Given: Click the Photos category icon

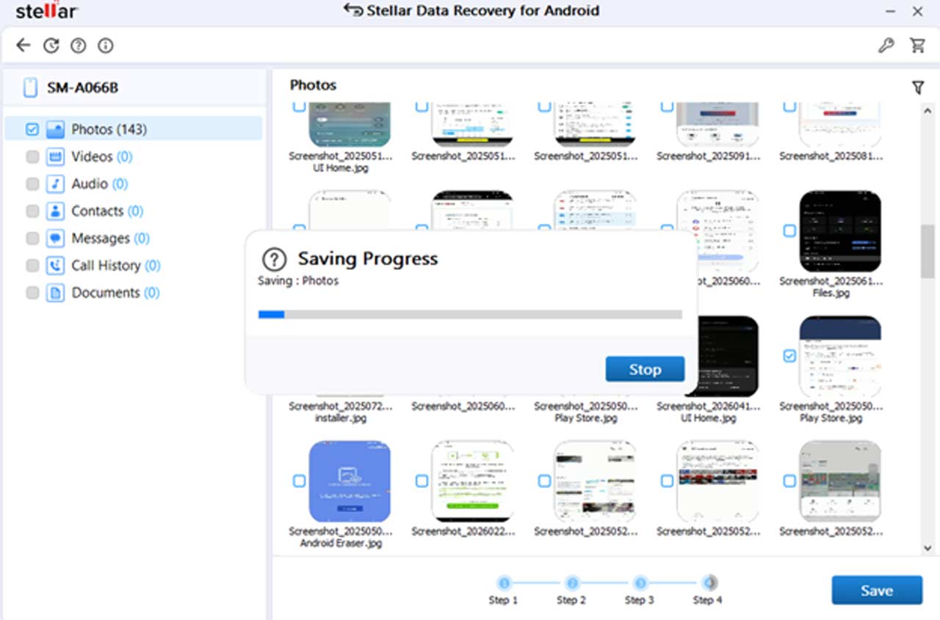Looking at the screenshot, I should tap(55, 130).
